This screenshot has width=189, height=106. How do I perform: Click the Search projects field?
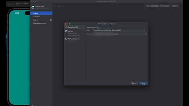click(99, 6)
